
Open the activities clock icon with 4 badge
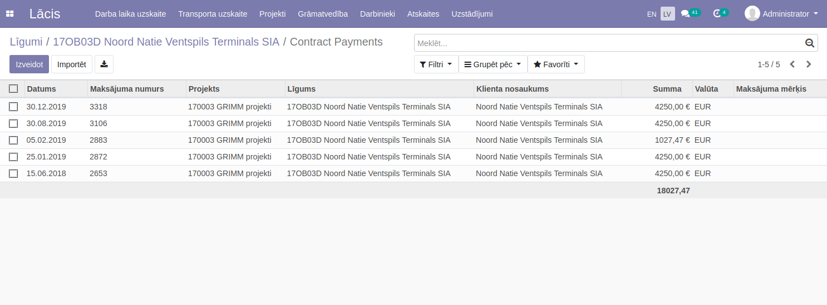(717, 14)
